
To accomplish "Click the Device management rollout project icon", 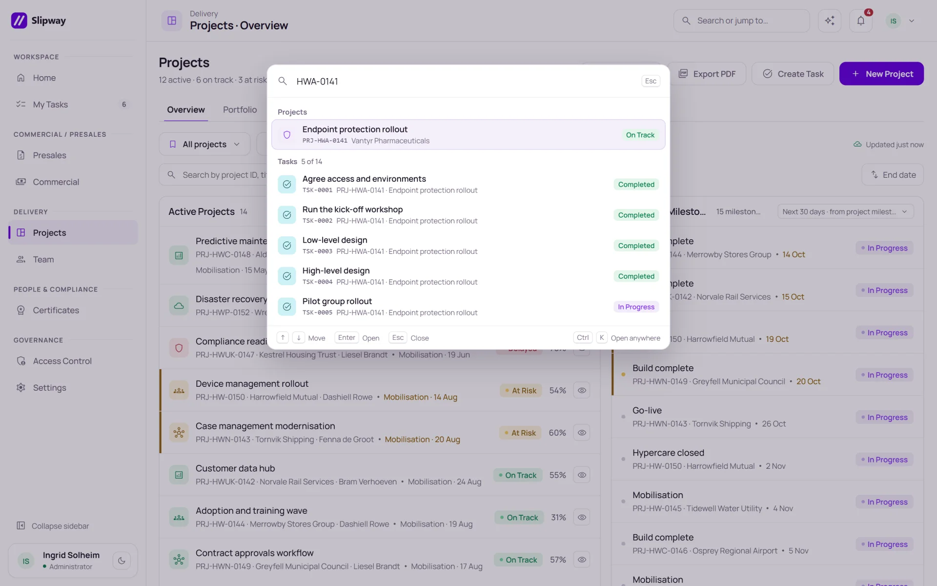I will click(179, 390).
